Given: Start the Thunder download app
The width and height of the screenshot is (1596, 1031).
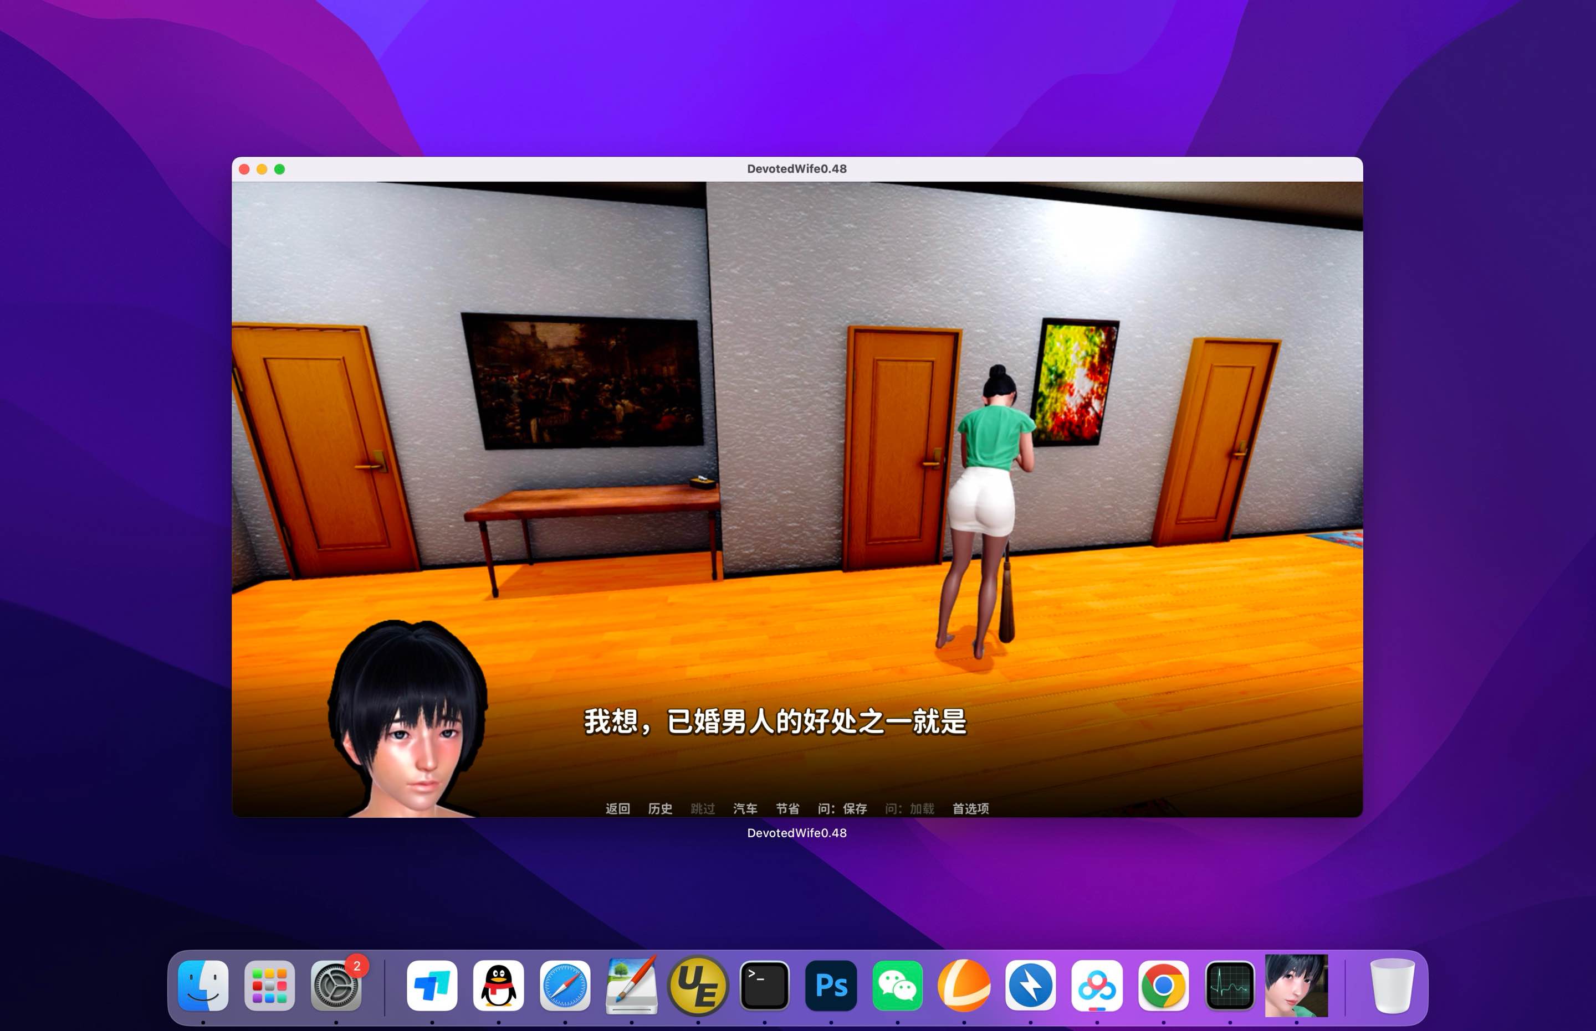Looking at the screenshot, I should pos(1032,985).
